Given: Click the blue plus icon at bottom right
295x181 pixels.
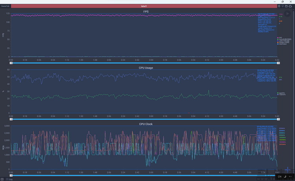Looking at the screenshot, I should click(288, 171).
